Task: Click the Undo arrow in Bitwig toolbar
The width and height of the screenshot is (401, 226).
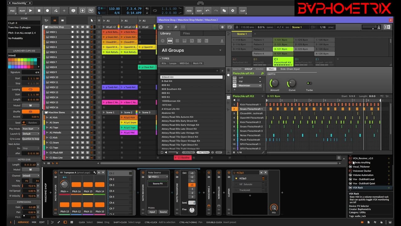Action: click(x=207, y=10)
